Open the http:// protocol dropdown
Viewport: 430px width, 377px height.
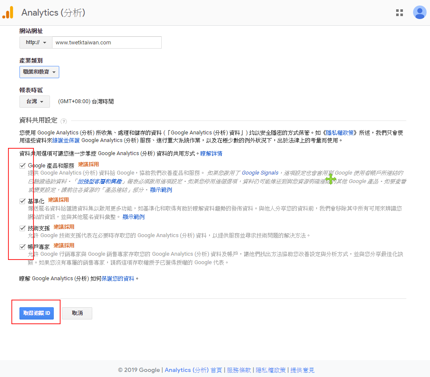[36, 42]
